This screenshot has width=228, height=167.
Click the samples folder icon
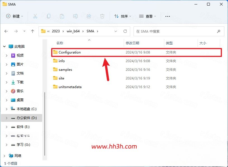point(55,69)
